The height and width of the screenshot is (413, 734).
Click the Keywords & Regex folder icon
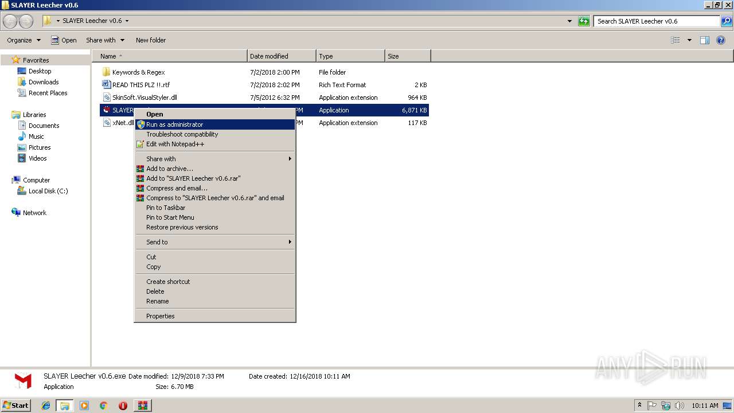click(x=106, y=72)
